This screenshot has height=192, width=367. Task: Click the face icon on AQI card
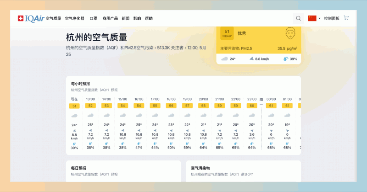click(290, 33)
